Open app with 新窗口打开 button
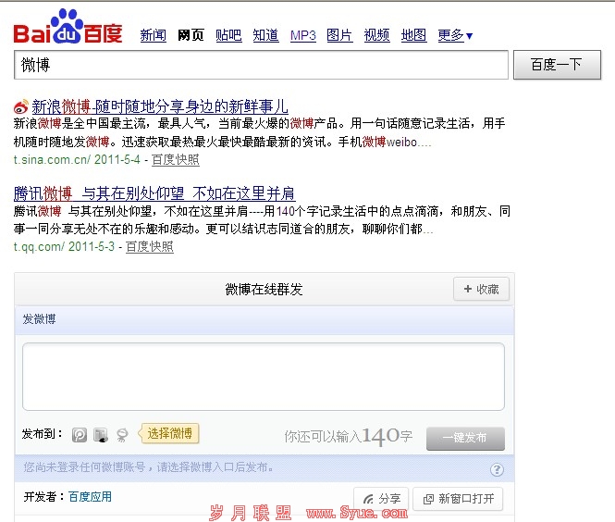 458,499
